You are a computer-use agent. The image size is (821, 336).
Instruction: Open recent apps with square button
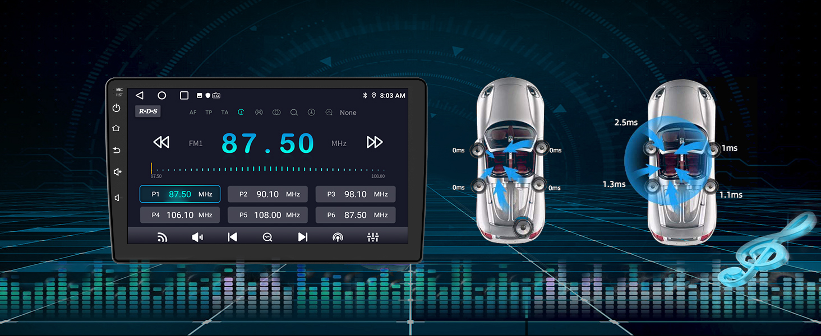point(184,96)
